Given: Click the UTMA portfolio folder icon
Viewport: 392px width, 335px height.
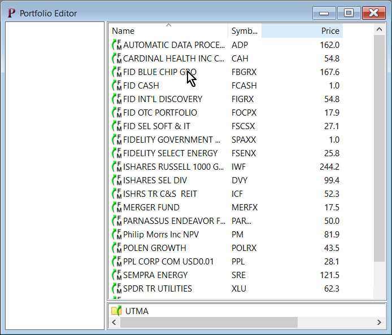Looking at the screenshot, I should pos(116,311).
